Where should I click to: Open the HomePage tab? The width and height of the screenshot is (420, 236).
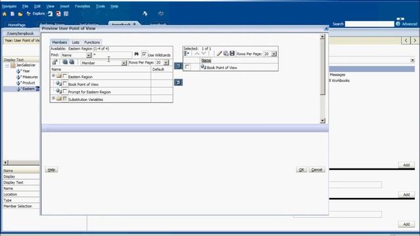coord(16,25)
